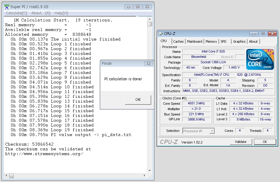
Task: Click the Bus Speed value 221.5 MHz
Action: (x=196, y=114)
